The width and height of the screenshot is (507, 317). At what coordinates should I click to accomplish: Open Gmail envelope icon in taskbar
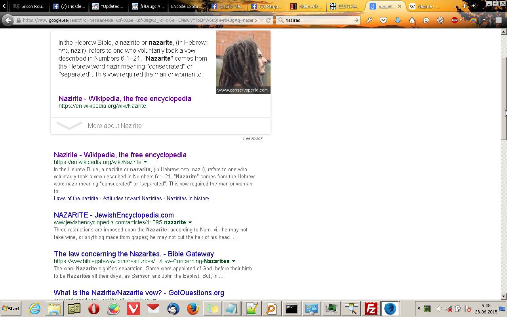[153, 308]
